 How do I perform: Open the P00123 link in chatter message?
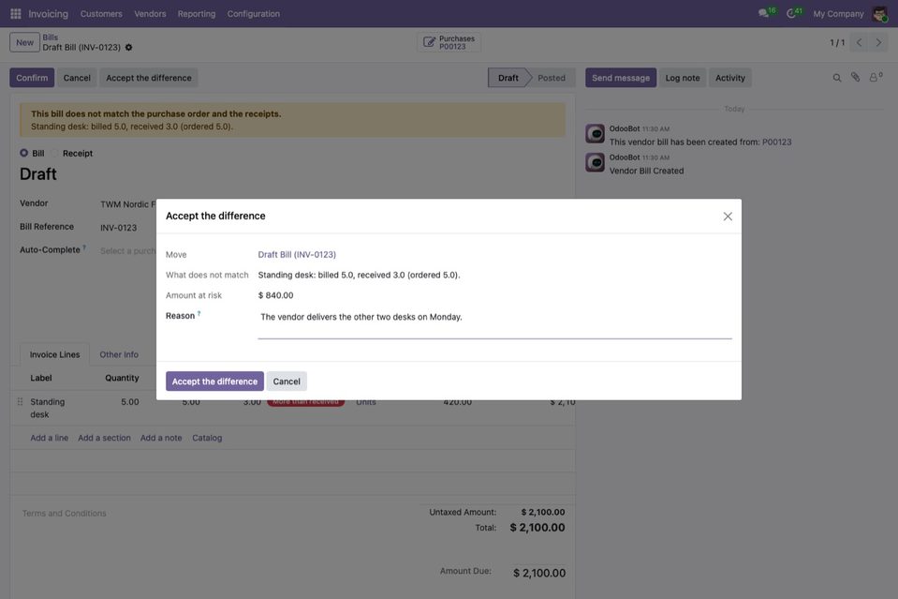click(x=776, y=142)
